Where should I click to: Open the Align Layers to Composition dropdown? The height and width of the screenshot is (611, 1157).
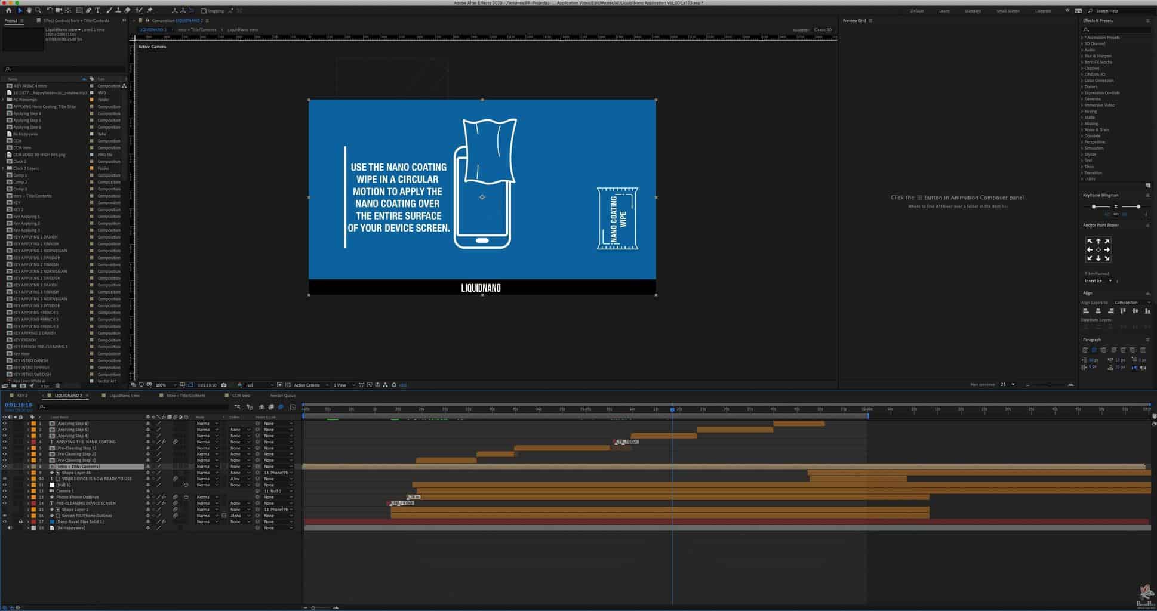click(1131, 303)
